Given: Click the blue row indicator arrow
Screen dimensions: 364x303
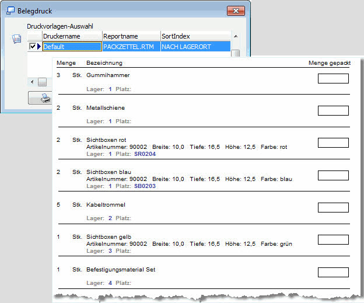Looking at the screenshot, I should pyautogui.click(x=39, y=46).
